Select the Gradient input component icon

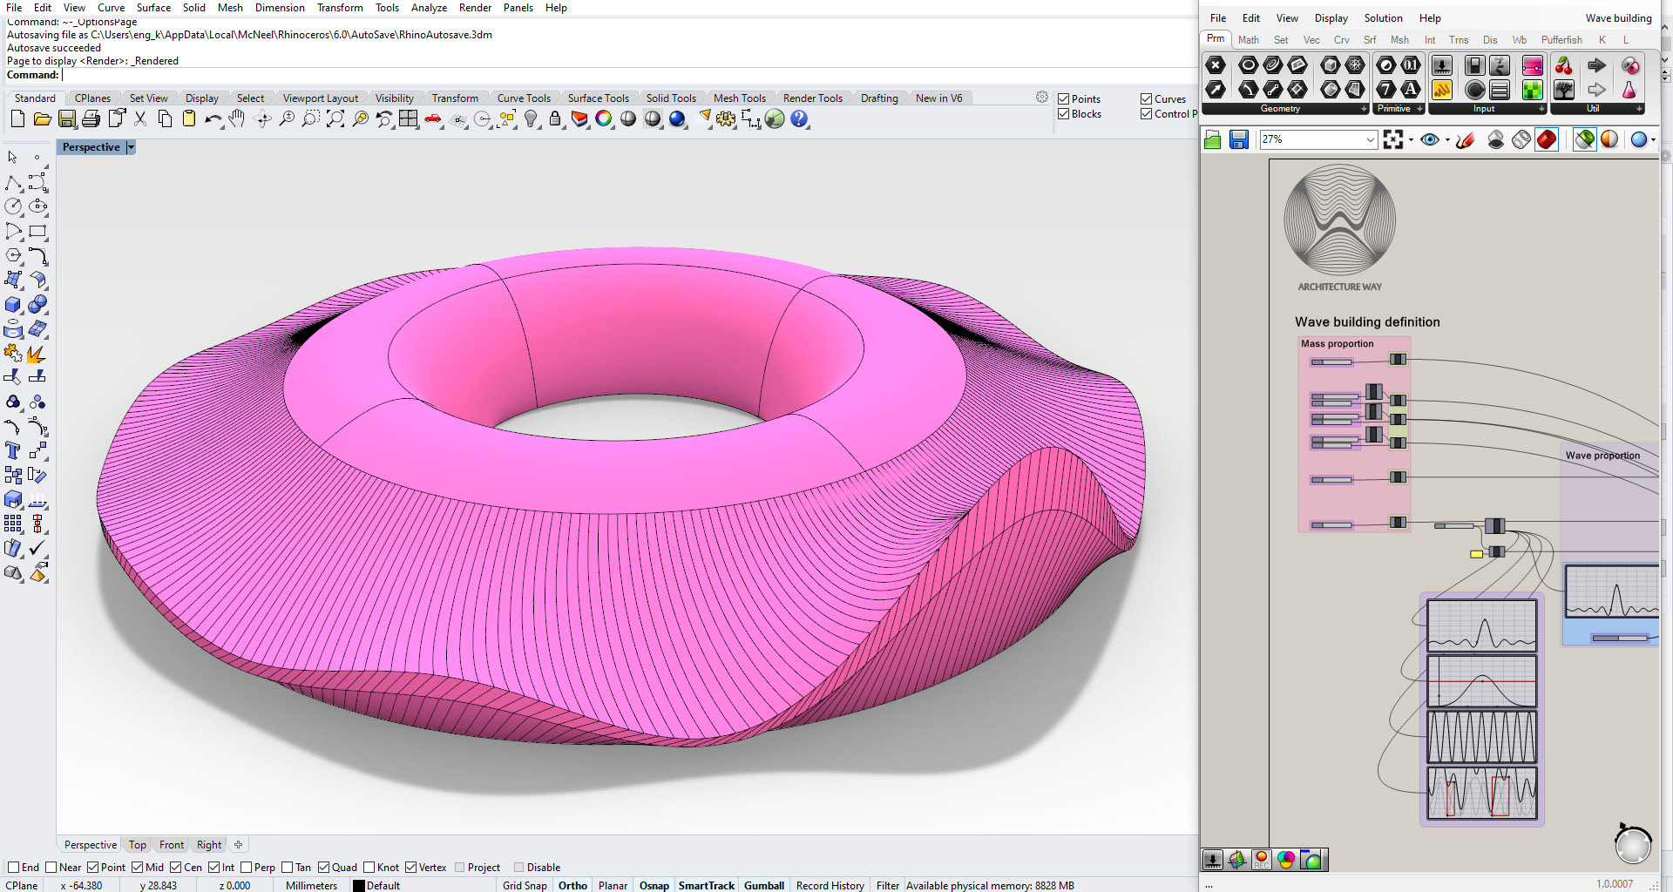[x=1532, y=66]
